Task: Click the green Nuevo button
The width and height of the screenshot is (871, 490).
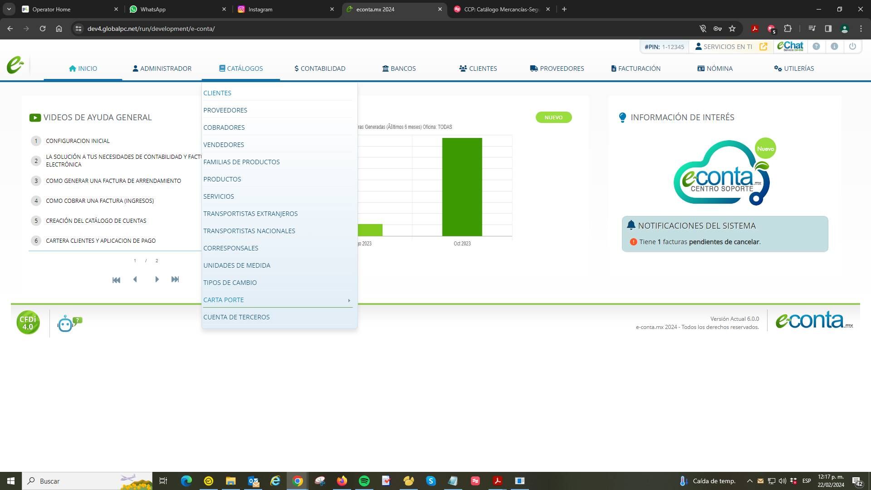Action: 553,118
